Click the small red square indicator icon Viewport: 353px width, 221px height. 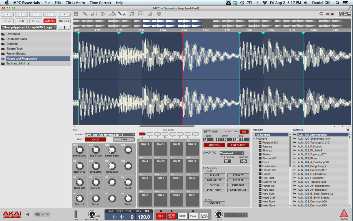tap(332, 14)
